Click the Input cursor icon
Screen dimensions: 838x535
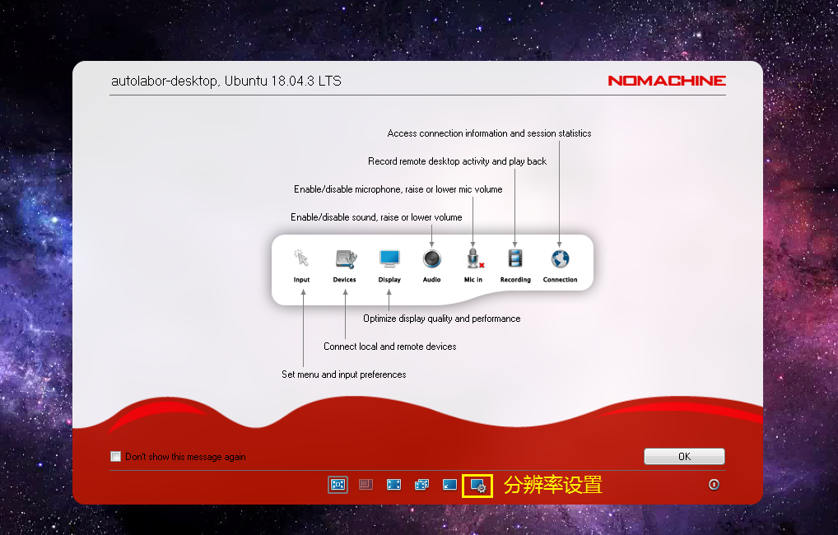coord(301,259)
